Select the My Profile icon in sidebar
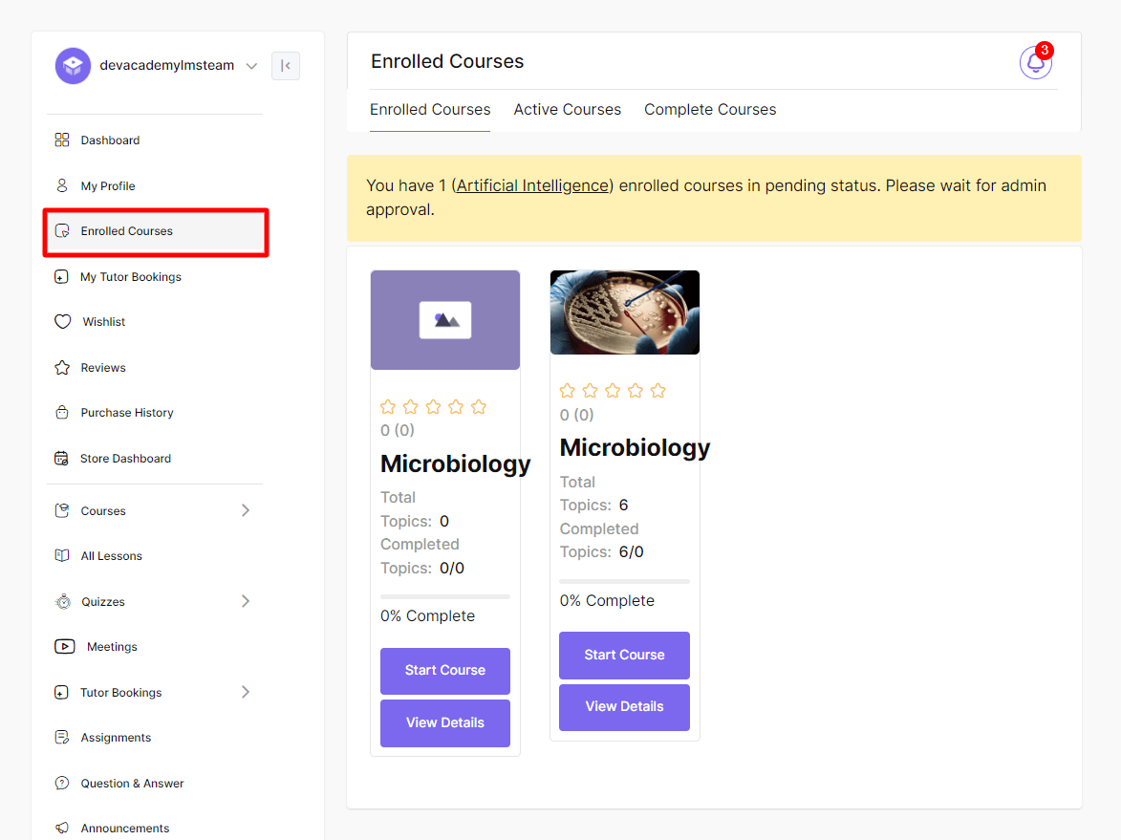Image resolution: width=1121 pixels, height=840 pixels. (64, 185)
